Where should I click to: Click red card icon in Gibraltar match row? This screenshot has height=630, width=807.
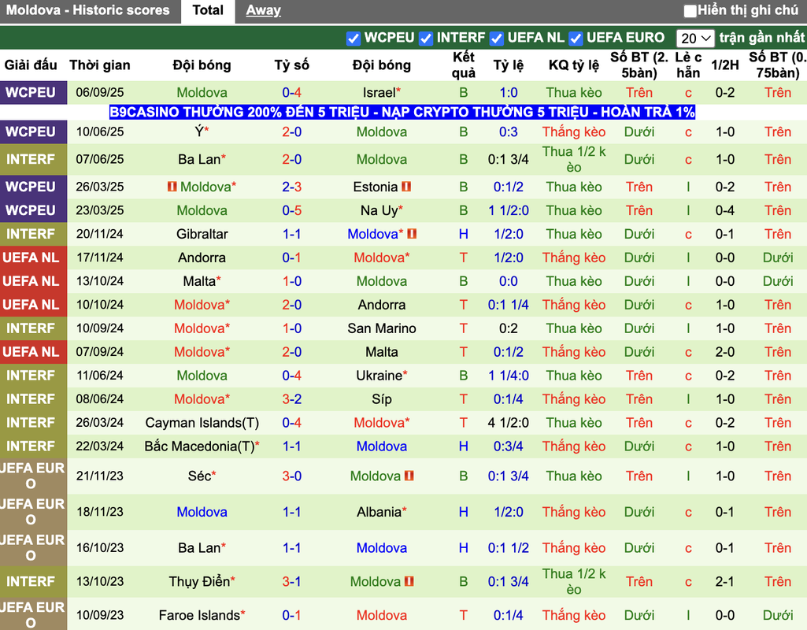pos(412,234)
